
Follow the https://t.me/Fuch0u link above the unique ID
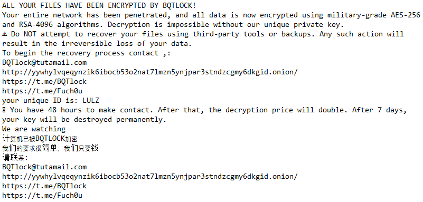(x=42, y=91)
